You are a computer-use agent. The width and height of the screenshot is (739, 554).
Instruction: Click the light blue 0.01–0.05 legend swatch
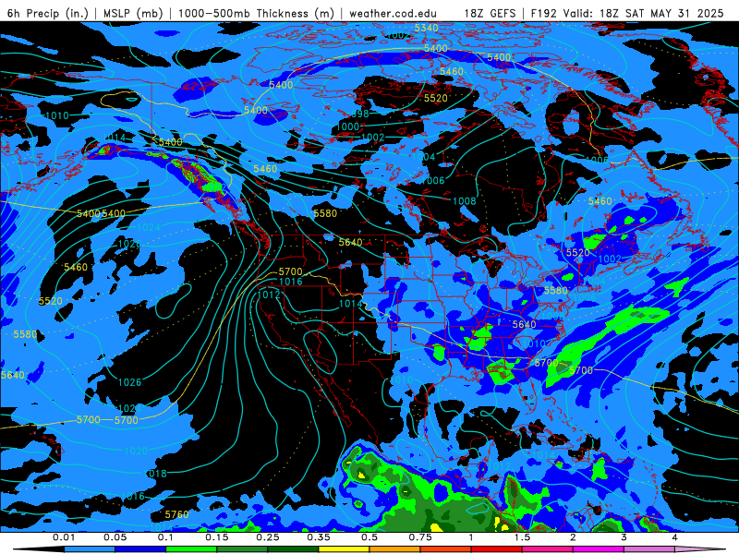[x=90, y=549]
